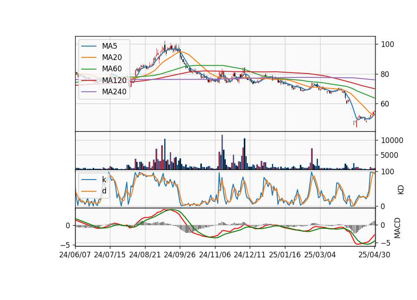Click the MA60 legend label
The height and width of the screenshot is (300, 417).
pos(112,69)
